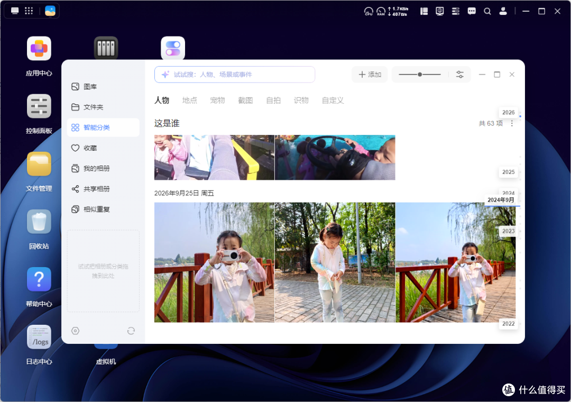
Task: Open the sidebar panel icon in top bar
Action: pos(424,11)
